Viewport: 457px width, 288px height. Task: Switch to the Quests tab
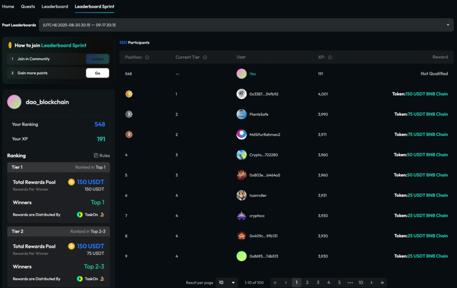click(x=28, y=7)
